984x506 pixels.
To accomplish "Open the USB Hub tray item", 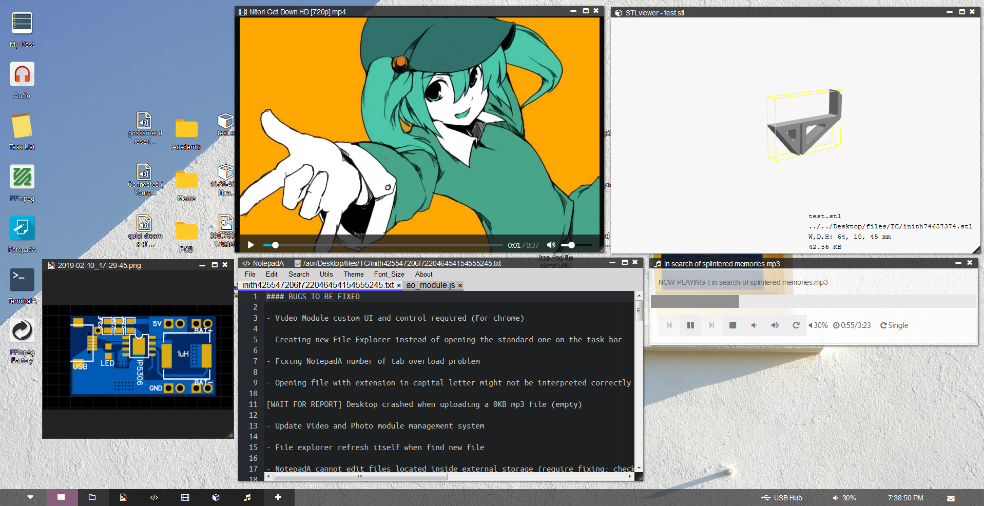I will 782,498.
